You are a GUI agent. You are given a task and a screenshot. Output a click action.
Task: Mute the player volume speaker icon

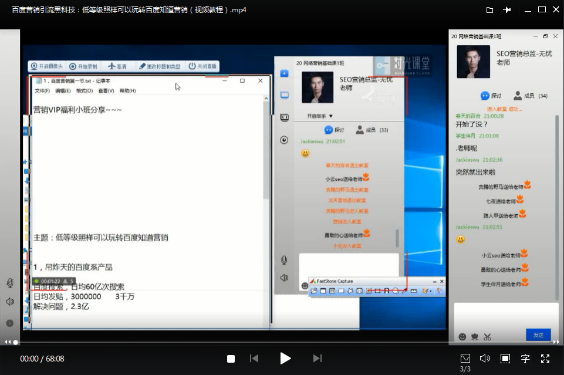pos(485,358)
